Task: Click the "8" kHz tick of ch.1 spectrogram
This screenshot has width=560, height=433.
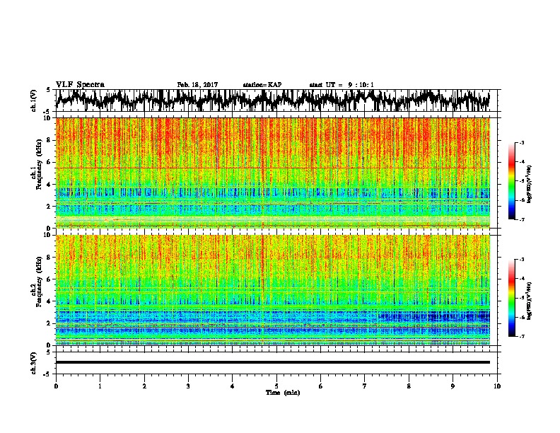Action: click(50, 140)
